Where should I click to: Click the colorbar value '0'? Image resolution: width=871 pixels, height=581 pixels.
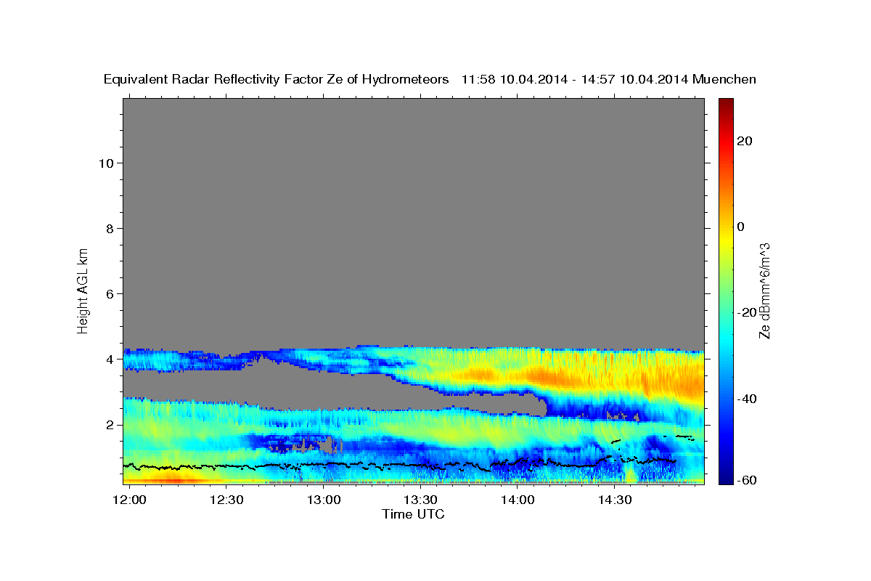[x=741, y=227]
